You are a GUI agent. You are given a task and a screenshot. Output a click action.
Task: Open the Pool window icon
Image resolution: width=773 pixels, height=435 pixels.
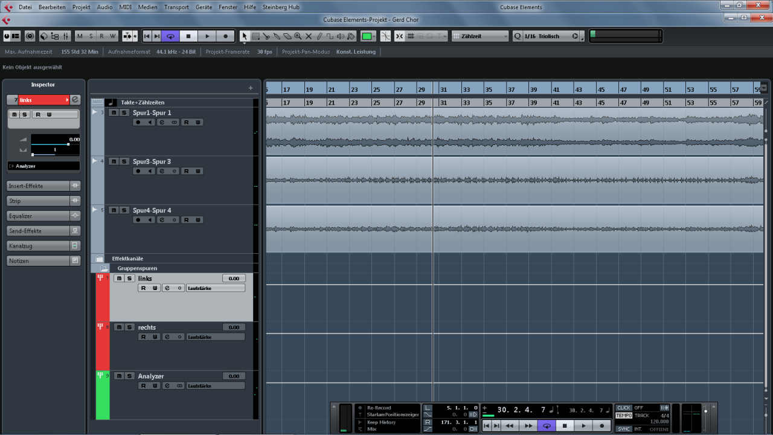[55, 36]
